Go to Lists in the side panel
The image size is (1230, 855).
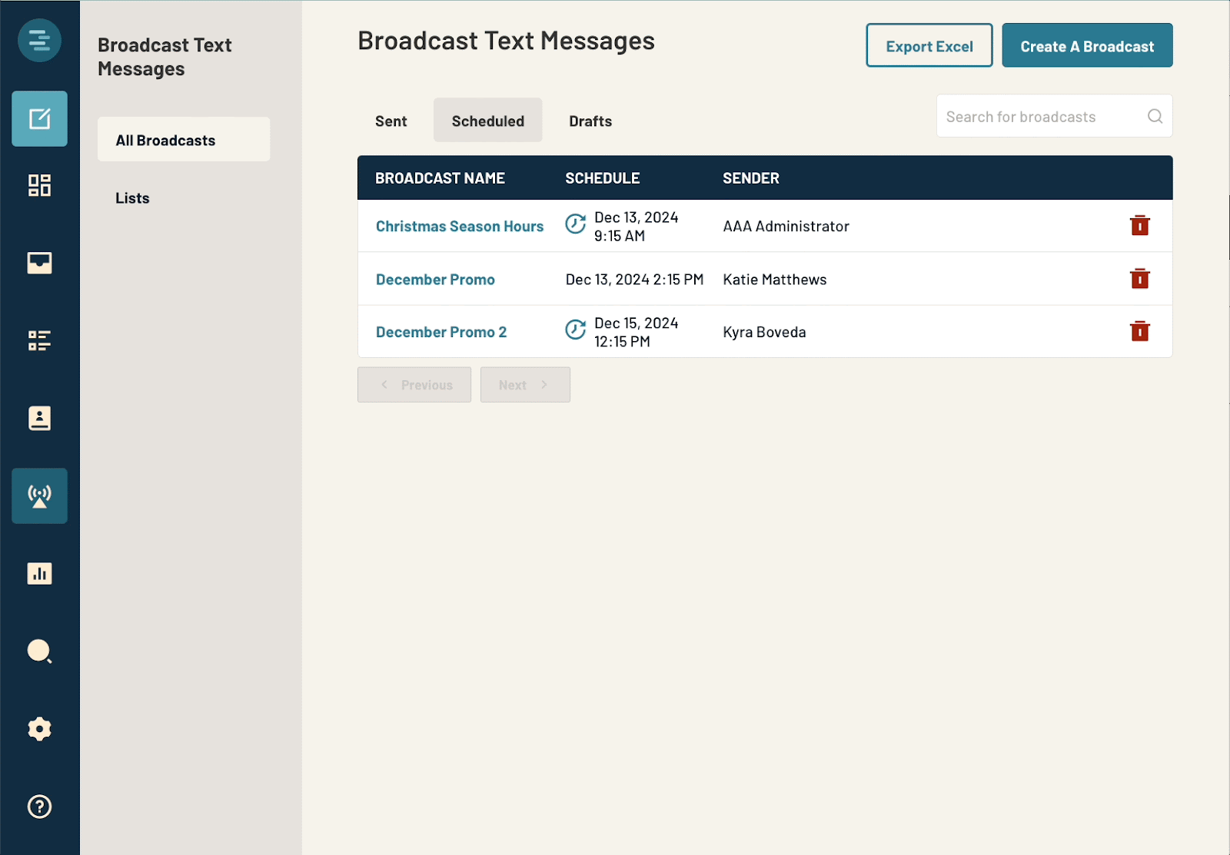pyautogui.click(x=132, y=198)
